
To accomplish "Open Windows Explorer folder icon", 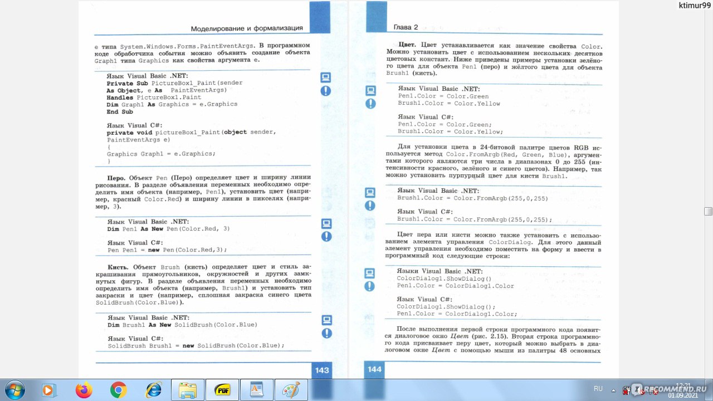I will [x=188, y=390].
